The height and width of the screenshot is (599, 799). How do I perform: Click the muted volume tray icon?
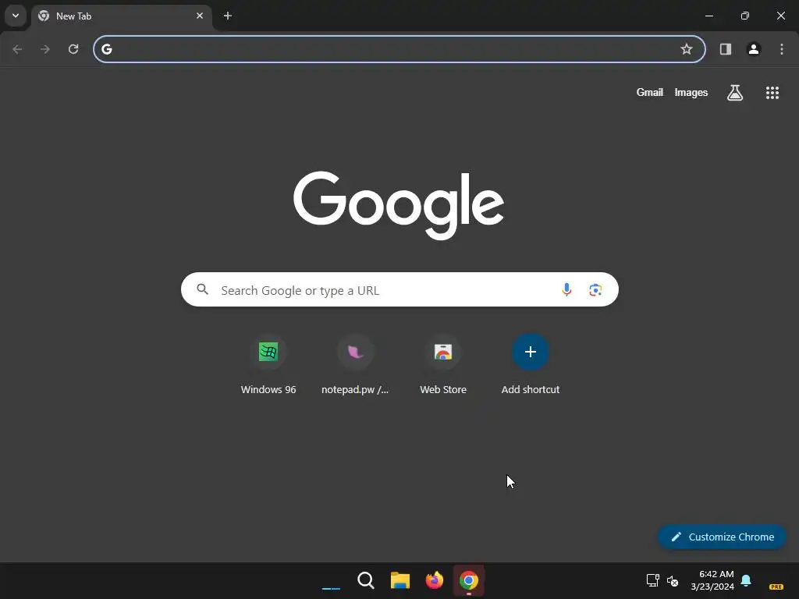[x=673, y=580]
